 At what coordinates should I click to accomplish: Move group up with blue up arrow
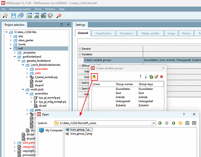click(x=140, y=77)
